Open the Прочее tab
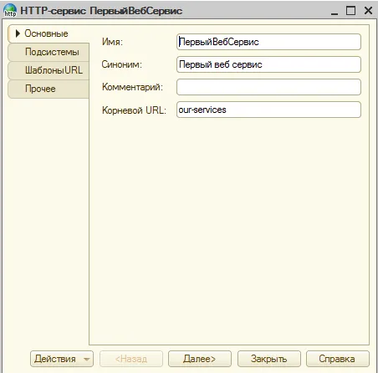378x373 pixels. (49, 89)
